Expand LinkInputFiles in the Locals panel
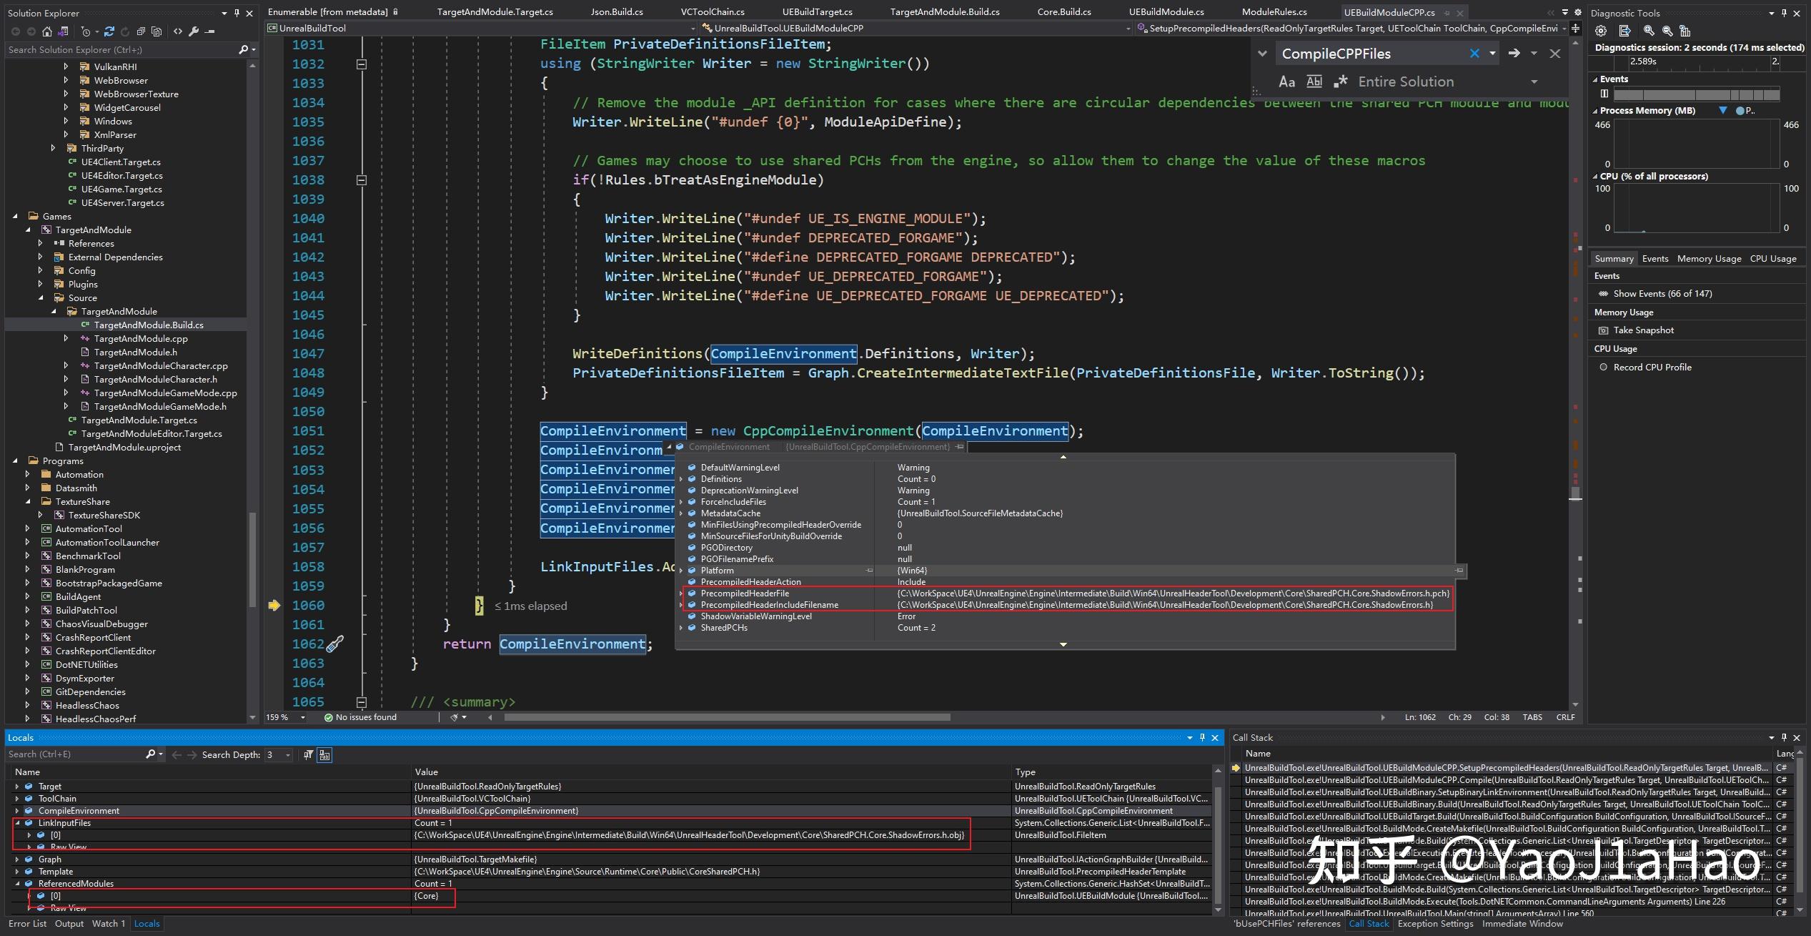 tap(17, 823)
